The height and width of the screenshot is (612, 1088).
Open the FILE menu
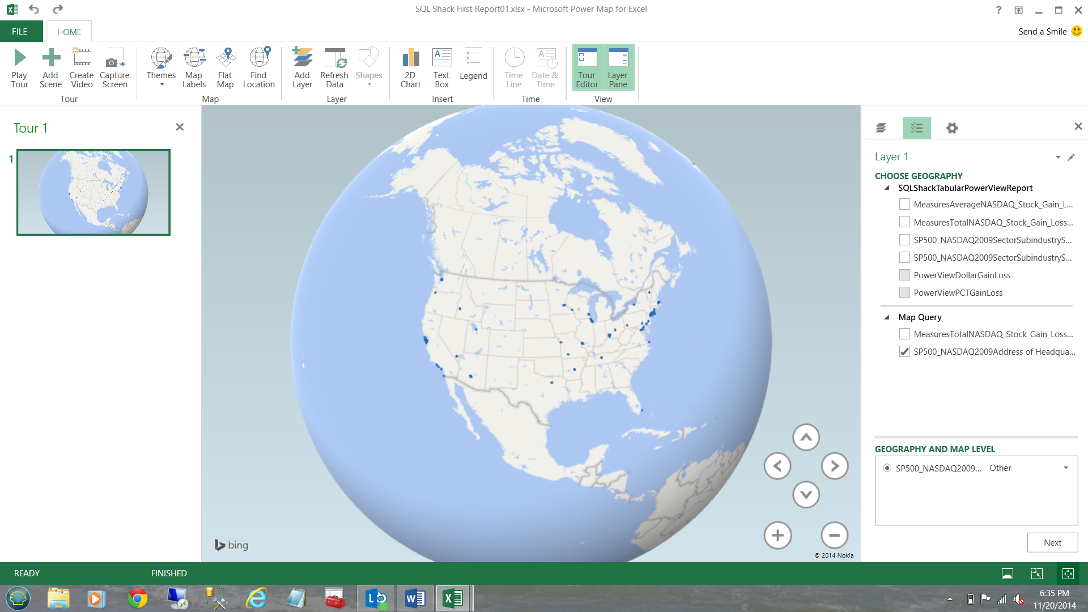click(20, 32)
